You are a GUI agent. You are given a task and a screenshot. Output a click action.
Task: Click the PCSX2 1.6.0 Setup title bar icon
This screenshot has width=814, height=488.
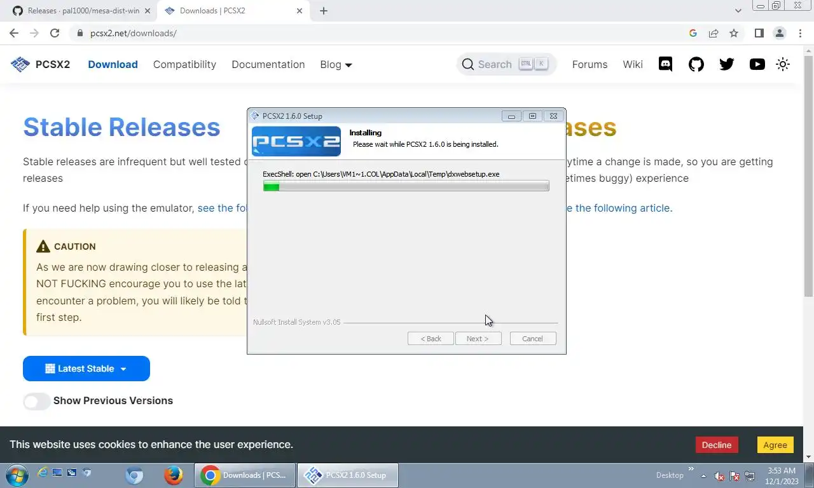[x=256, y=116]
